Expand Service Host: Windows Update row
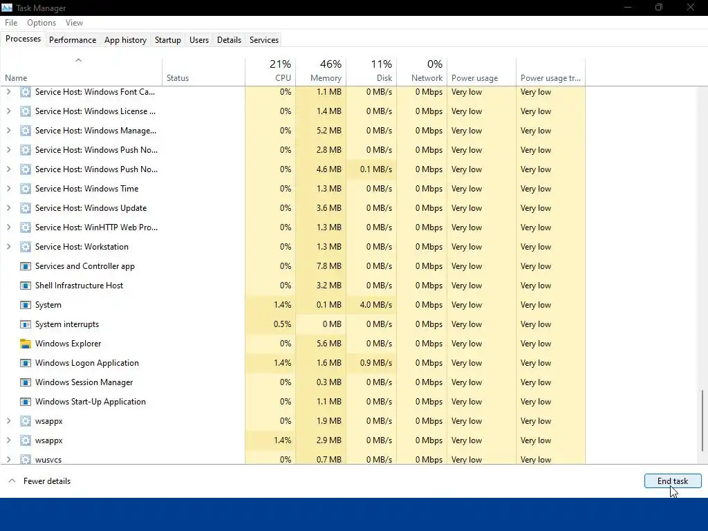The image size is (708, 531). pos(8,208)
